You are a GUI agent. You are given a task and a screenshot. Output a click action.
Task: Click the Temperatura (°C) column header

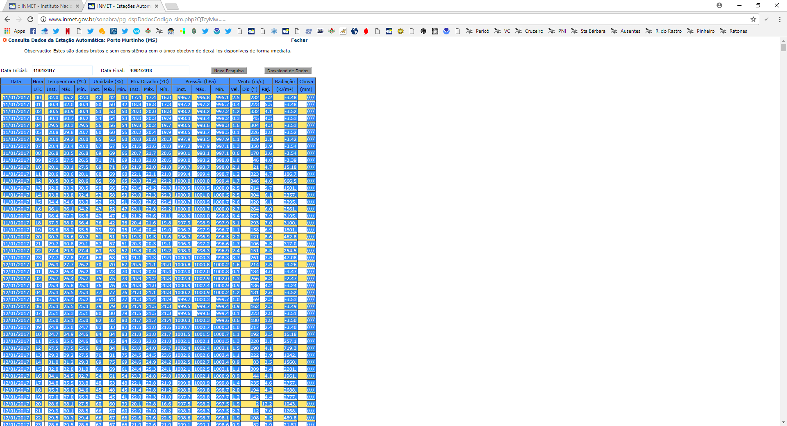tap(67, 82)
